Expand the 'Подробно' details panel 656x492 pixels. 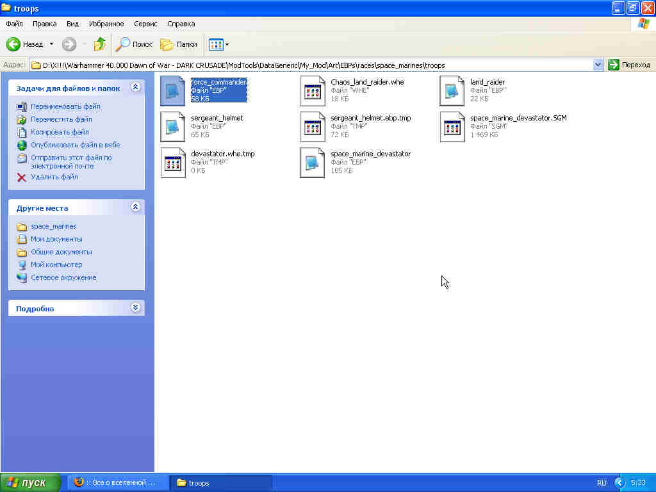pyautogui.click(x=135, y=307)
